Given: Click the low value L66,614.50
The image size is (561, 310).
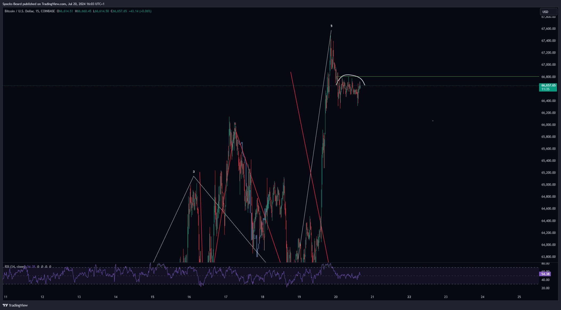Looking at the screenshot, I should point(101,11).
